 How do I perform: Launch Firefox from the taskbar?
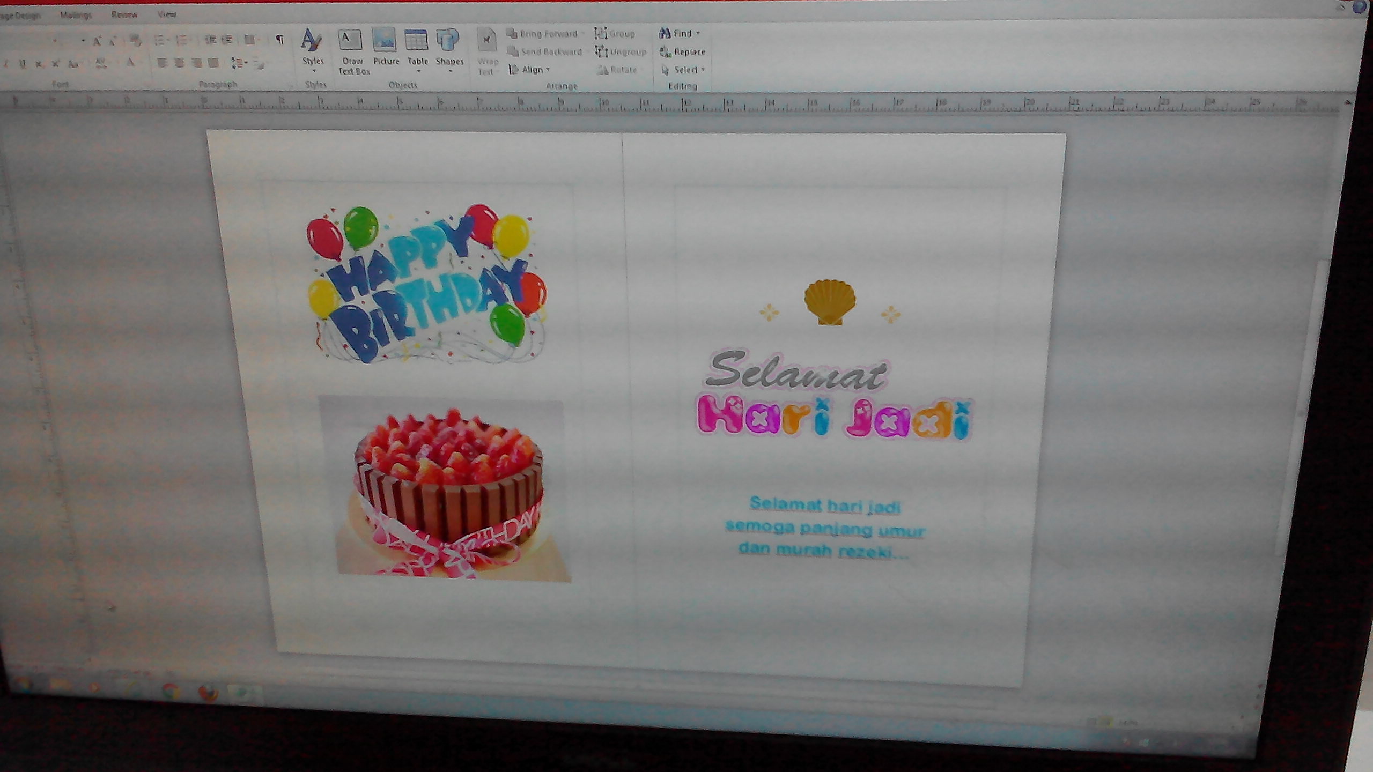click(x=208, y=693)
